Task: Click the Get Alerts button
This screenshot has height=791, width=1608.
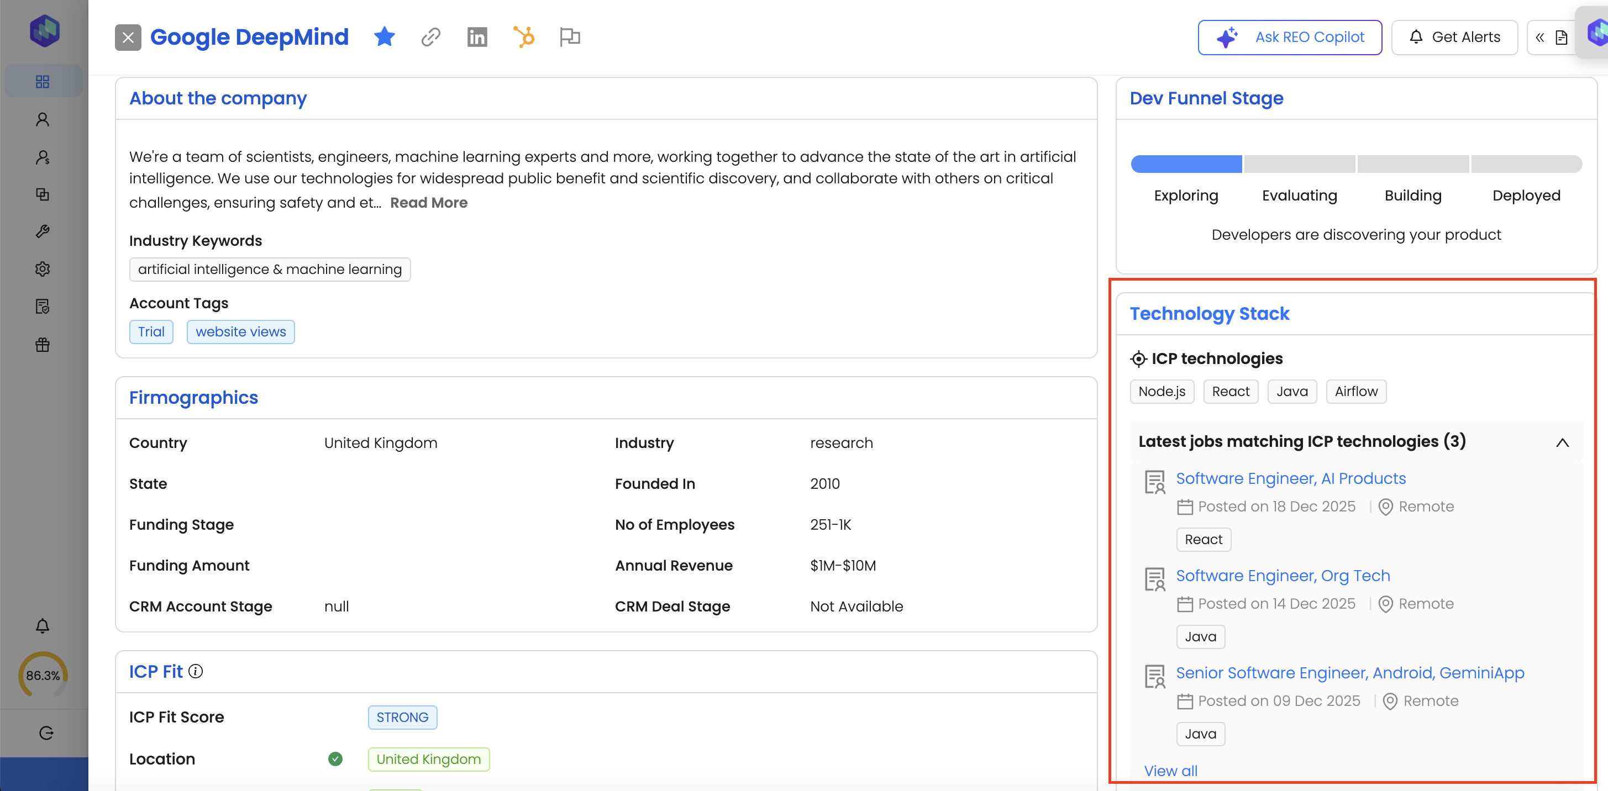Action: coord(1454,38)
